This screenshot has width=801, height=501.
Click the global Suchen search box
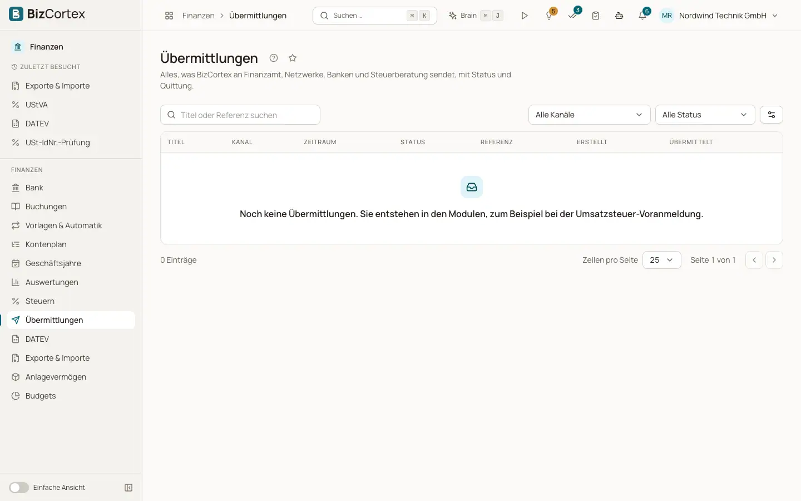coord(375,16)
